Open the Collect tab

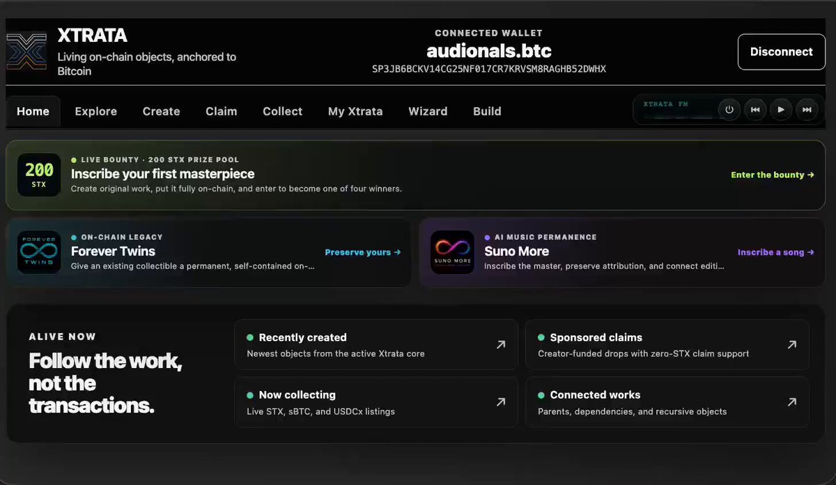click(283, 111)
